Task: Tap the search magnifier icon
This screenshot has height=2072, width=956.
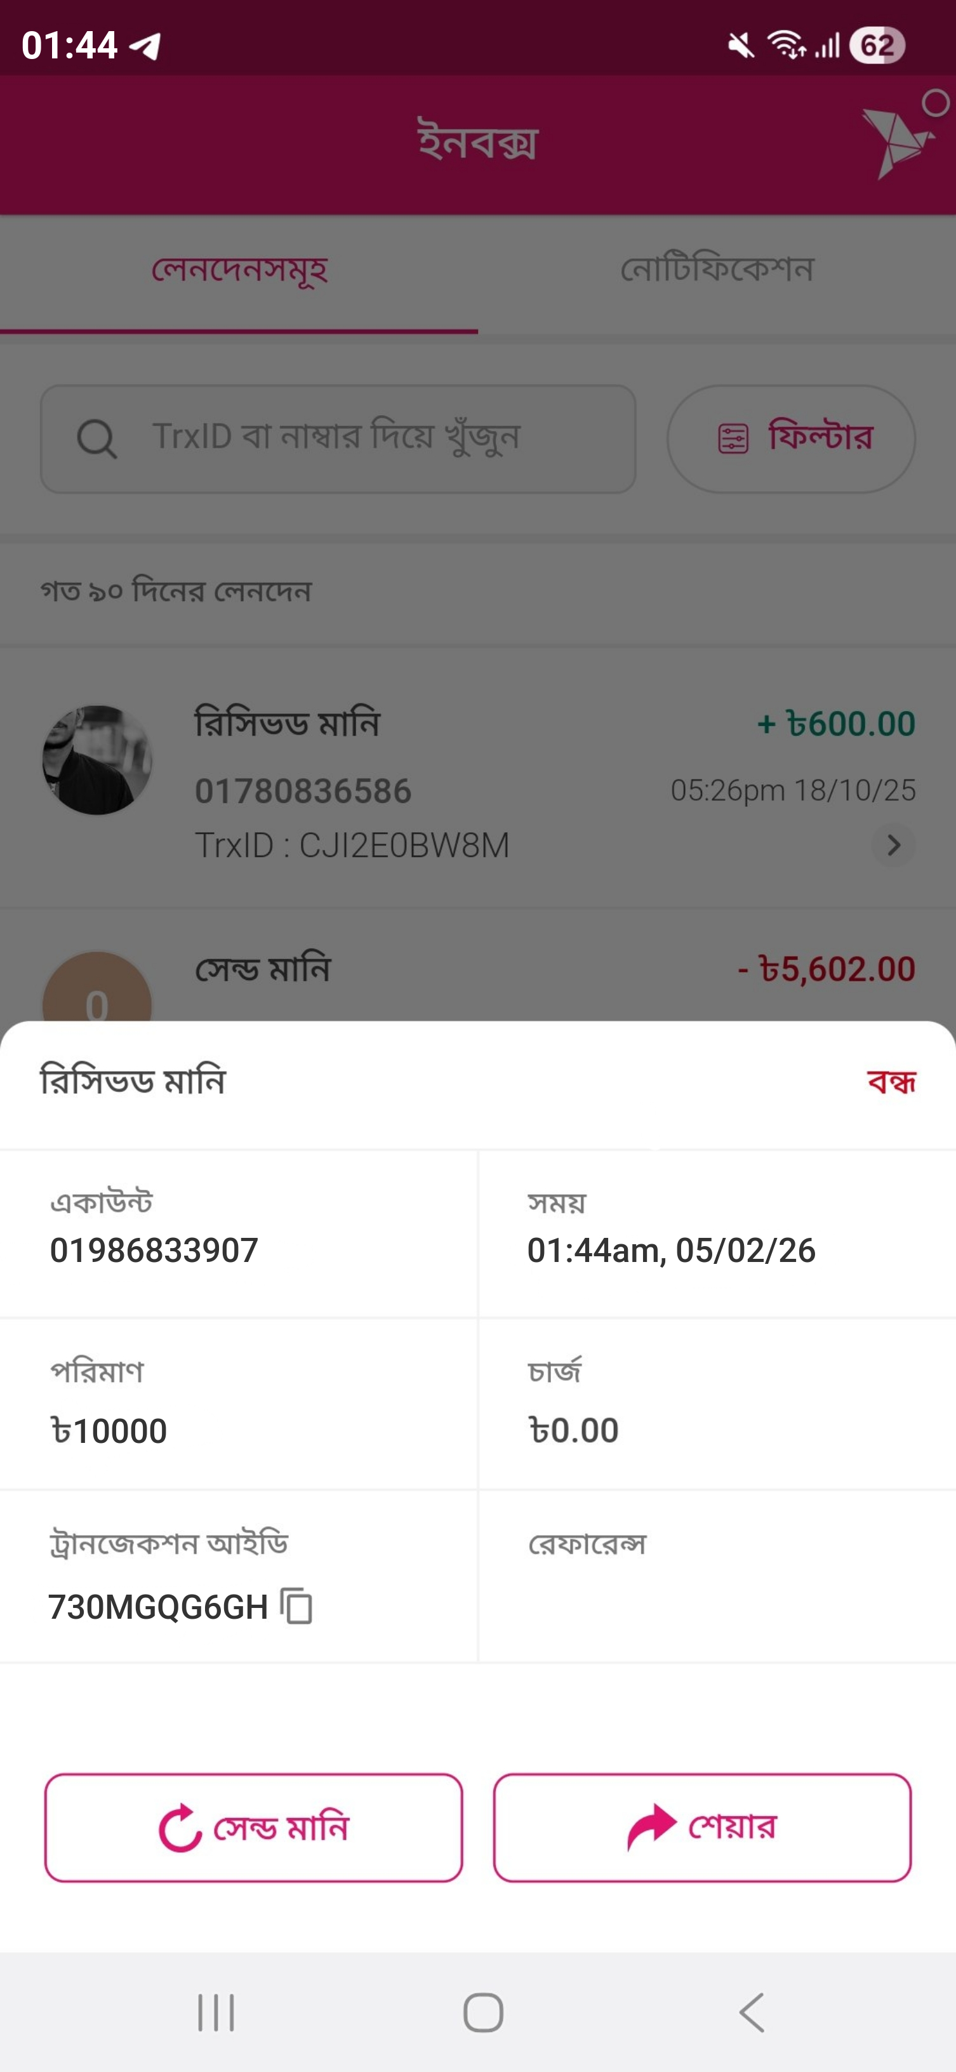Action: pyautogui.click(x=96, y=439)
